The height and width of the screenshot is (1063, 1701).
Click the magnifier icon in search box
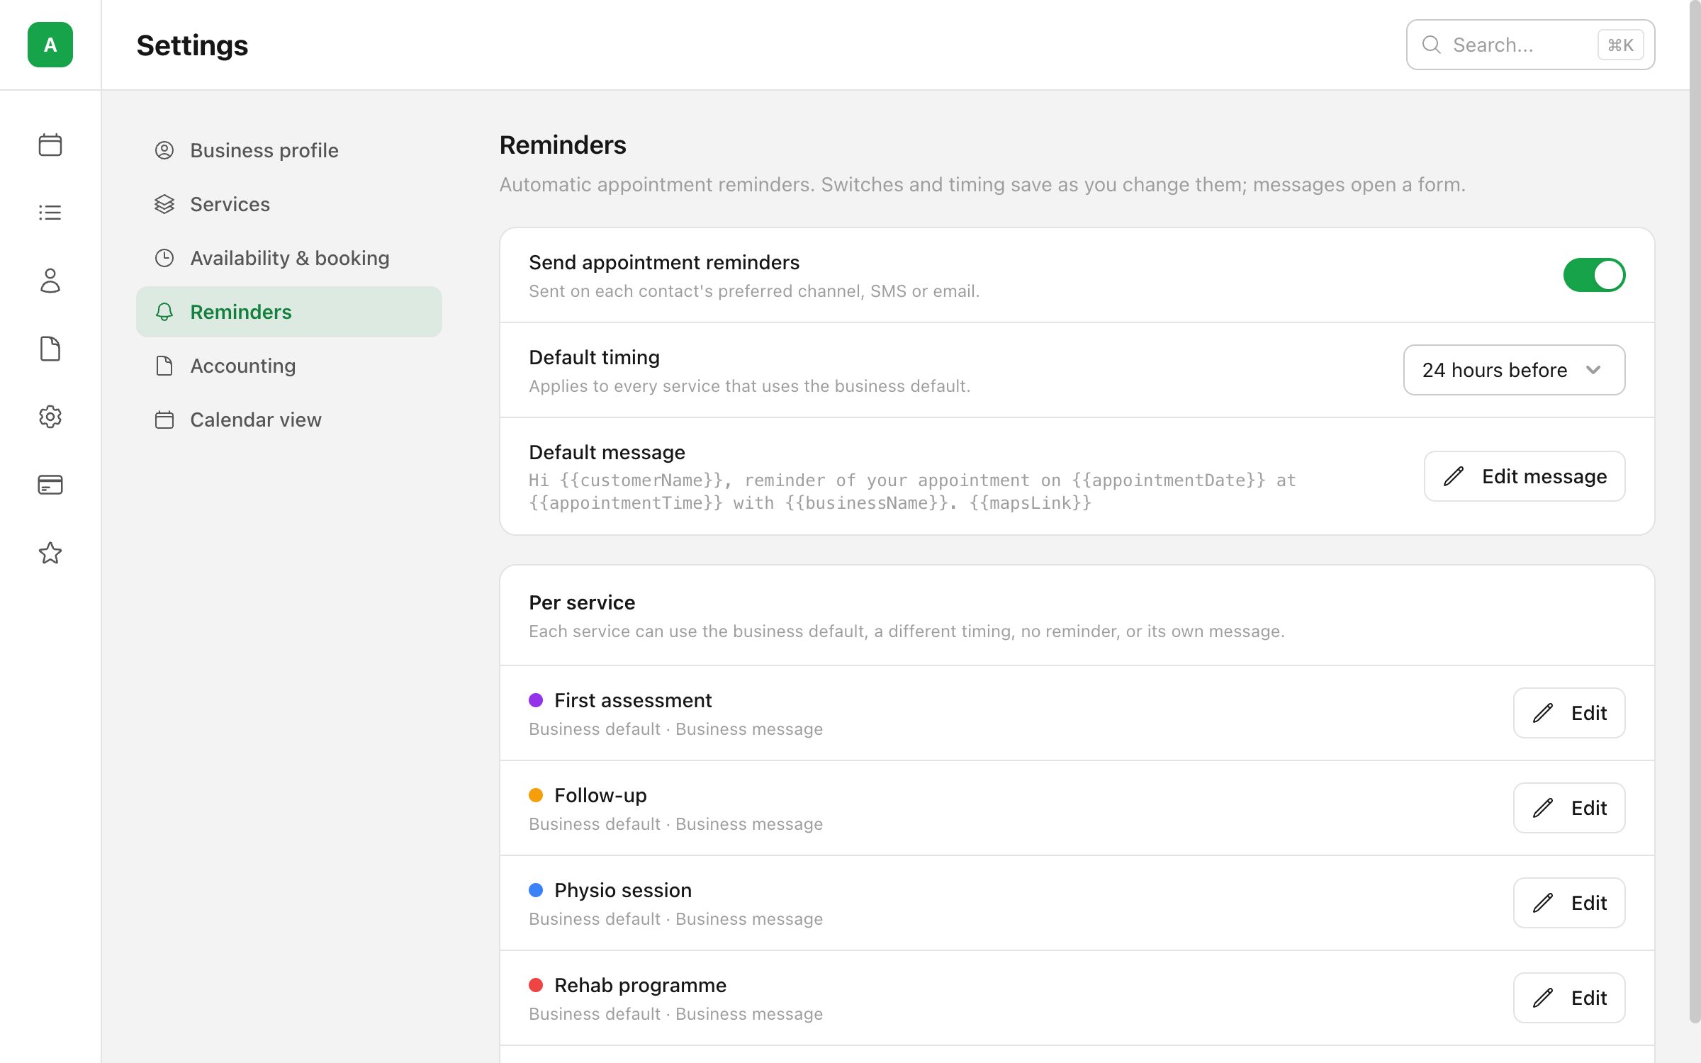click(1432, 45)
